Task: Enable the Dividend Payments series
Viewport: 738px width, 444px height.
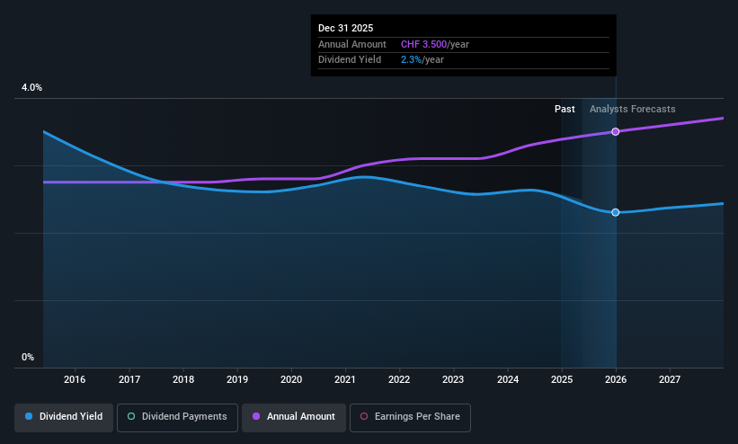Action: click(177, 417)
